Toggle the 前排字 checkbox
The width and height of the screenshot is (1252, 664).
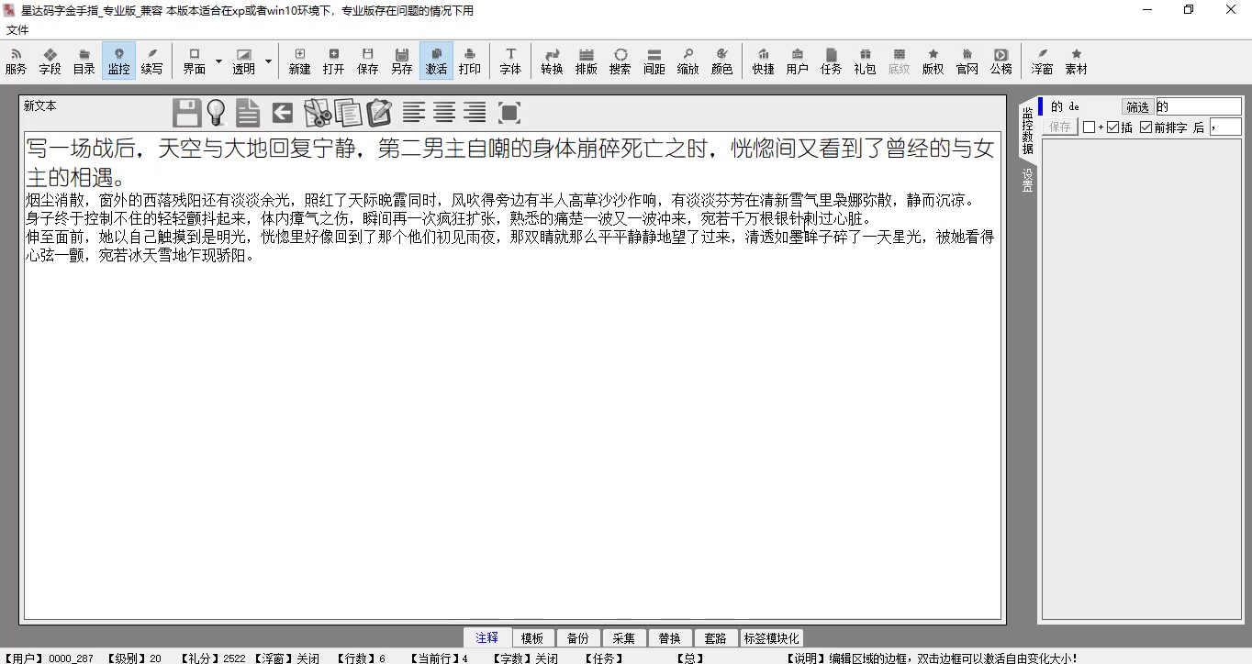1146,127
